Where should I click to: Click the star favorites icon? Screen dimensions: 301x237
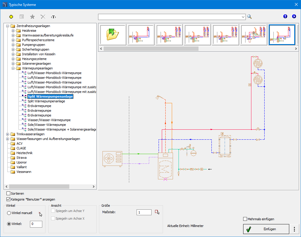pos(32,17)
